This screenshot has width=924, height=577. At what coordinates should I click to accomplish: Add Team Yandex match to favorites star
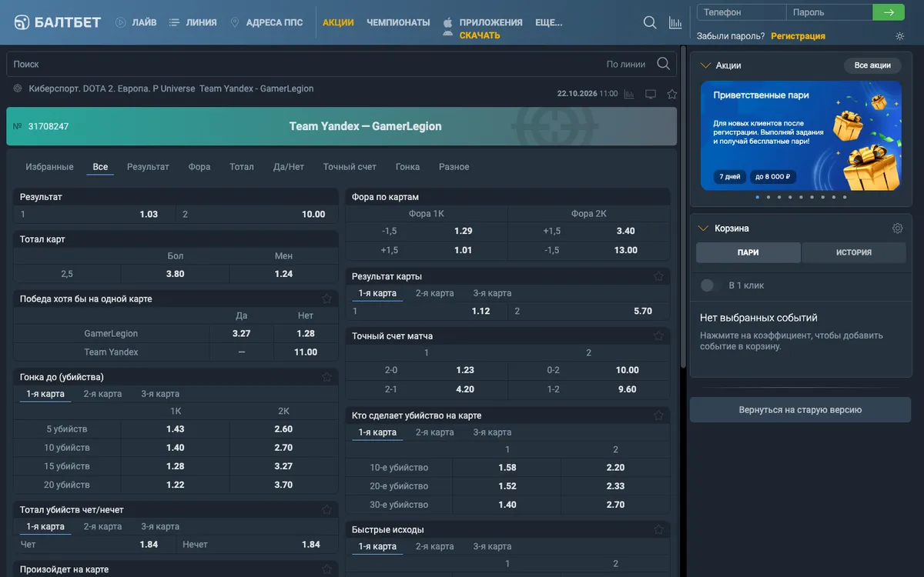pos(672,94)
